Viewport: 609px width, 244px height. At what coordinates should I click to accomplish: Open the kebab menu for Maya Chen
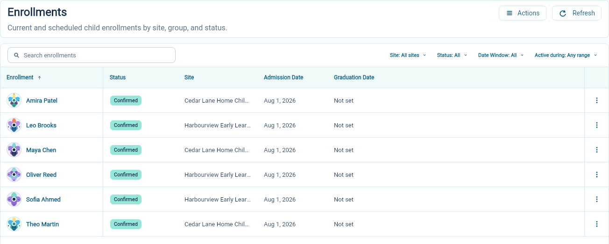pos(596,150)
